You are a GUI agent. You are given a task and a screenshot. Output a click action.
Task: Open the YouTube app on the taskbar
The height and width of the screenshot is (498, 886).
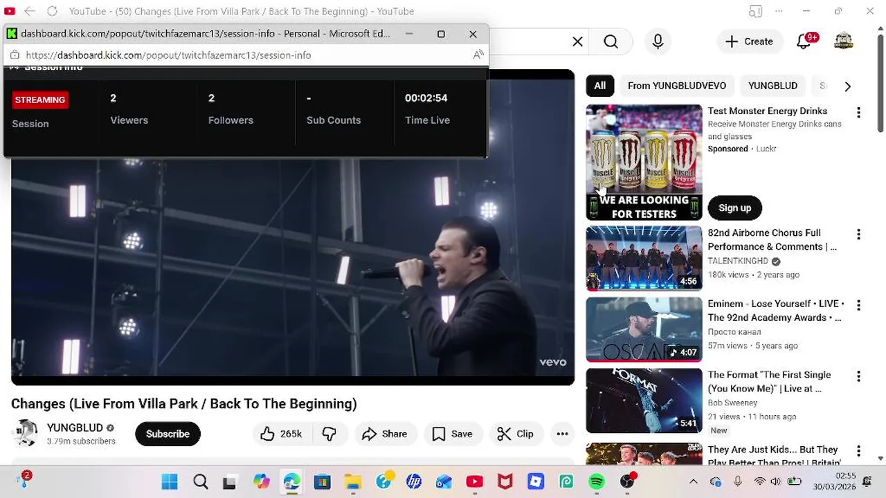(475, 481)
